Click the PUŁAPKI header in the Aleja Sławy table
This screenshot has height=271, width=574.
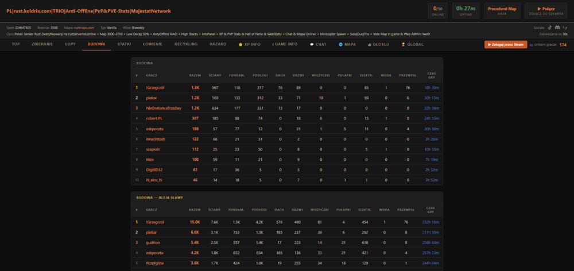coord(344,210)
